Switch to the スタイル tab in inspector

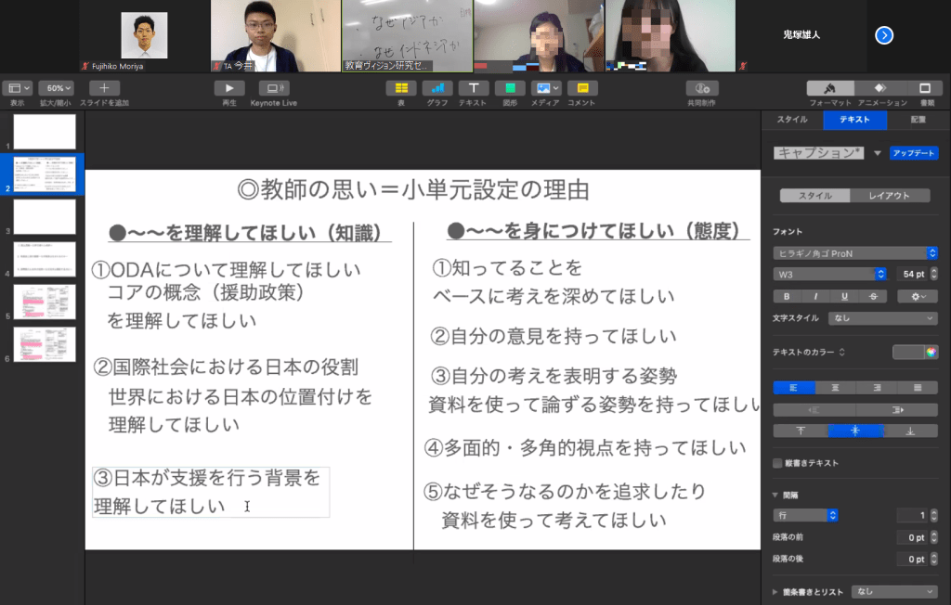point(791,120)
